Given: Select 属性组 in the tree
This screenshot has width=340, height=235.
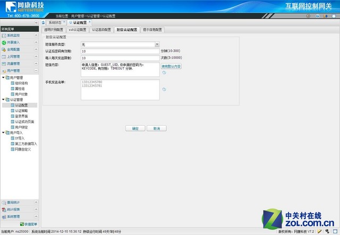Looking at the screenshot, I should [20, 89].
